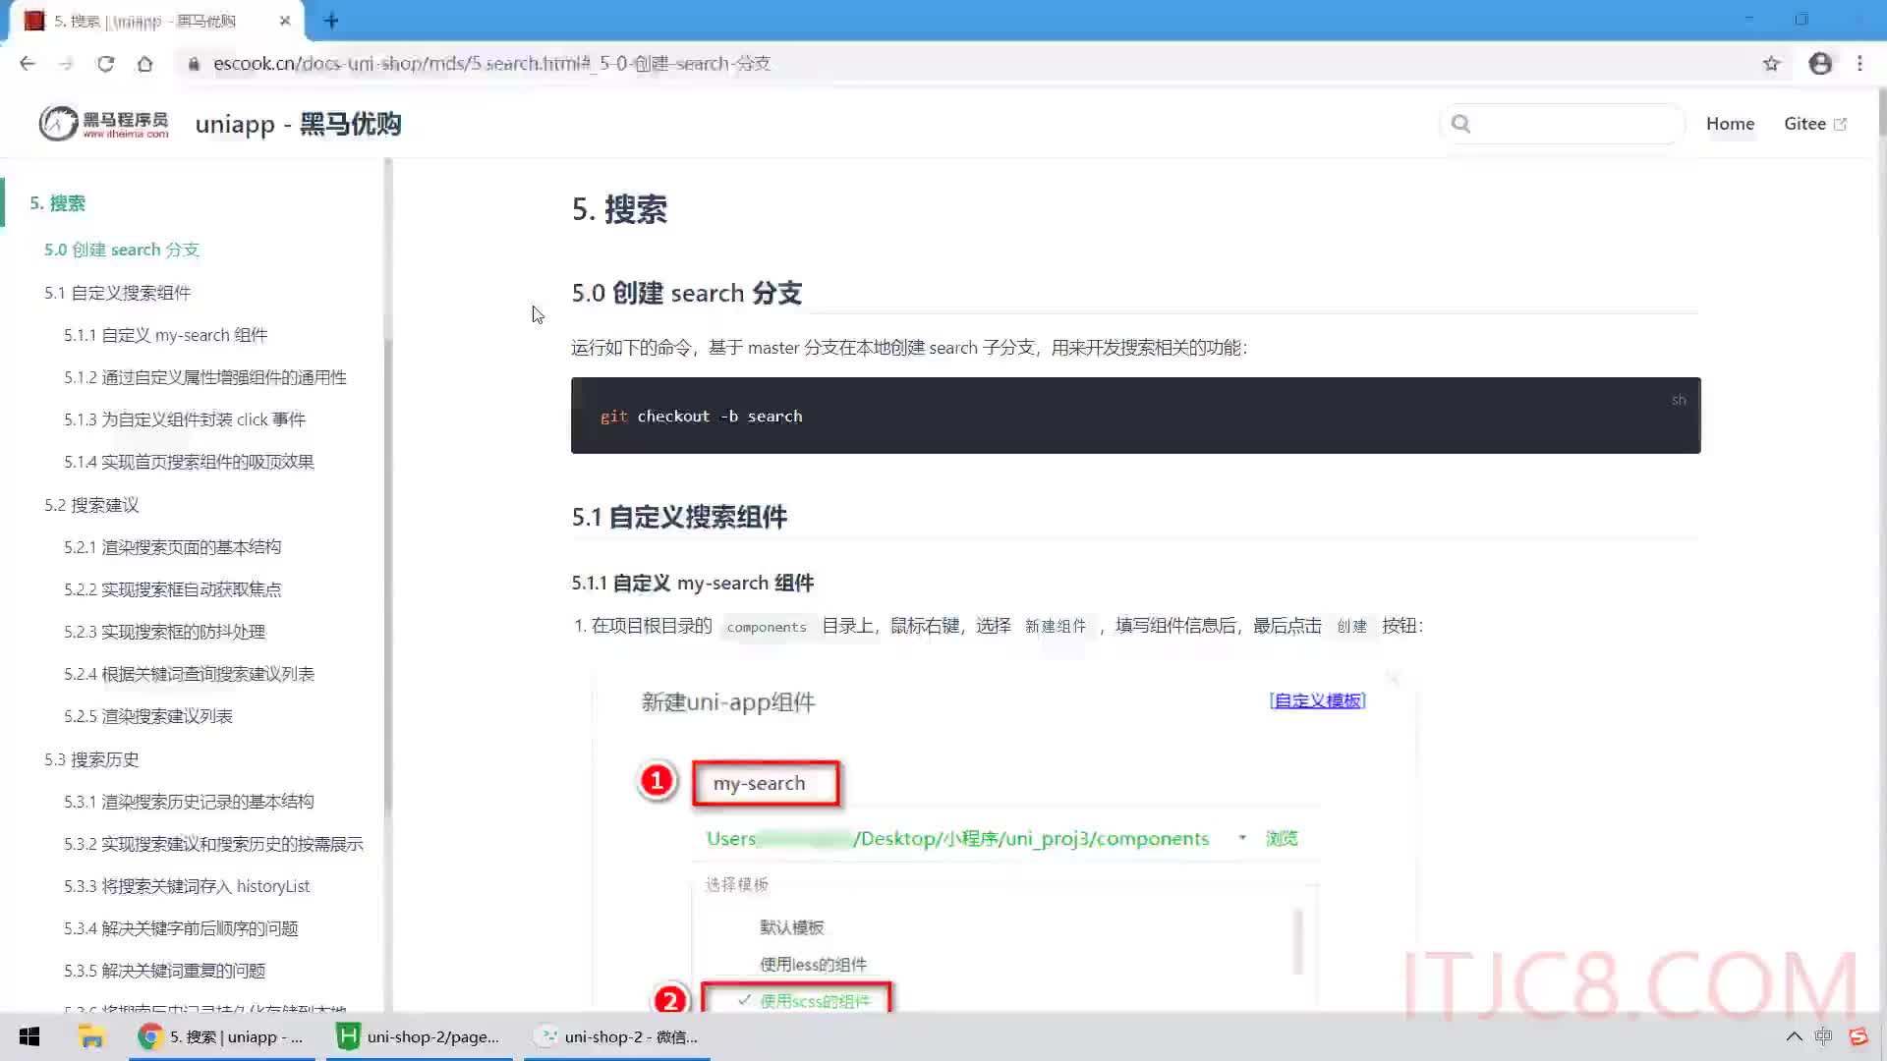Jump to 5.2.3 实现搜索框的防抖处理
This screenshot has width=1887, height=1061.
pyautogui.click(x=165, y=632)
